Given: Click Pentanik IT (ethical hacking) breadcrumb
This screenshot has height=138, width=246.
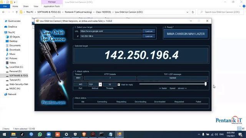Looking at the screenshot, I should [x=78, y=12].
